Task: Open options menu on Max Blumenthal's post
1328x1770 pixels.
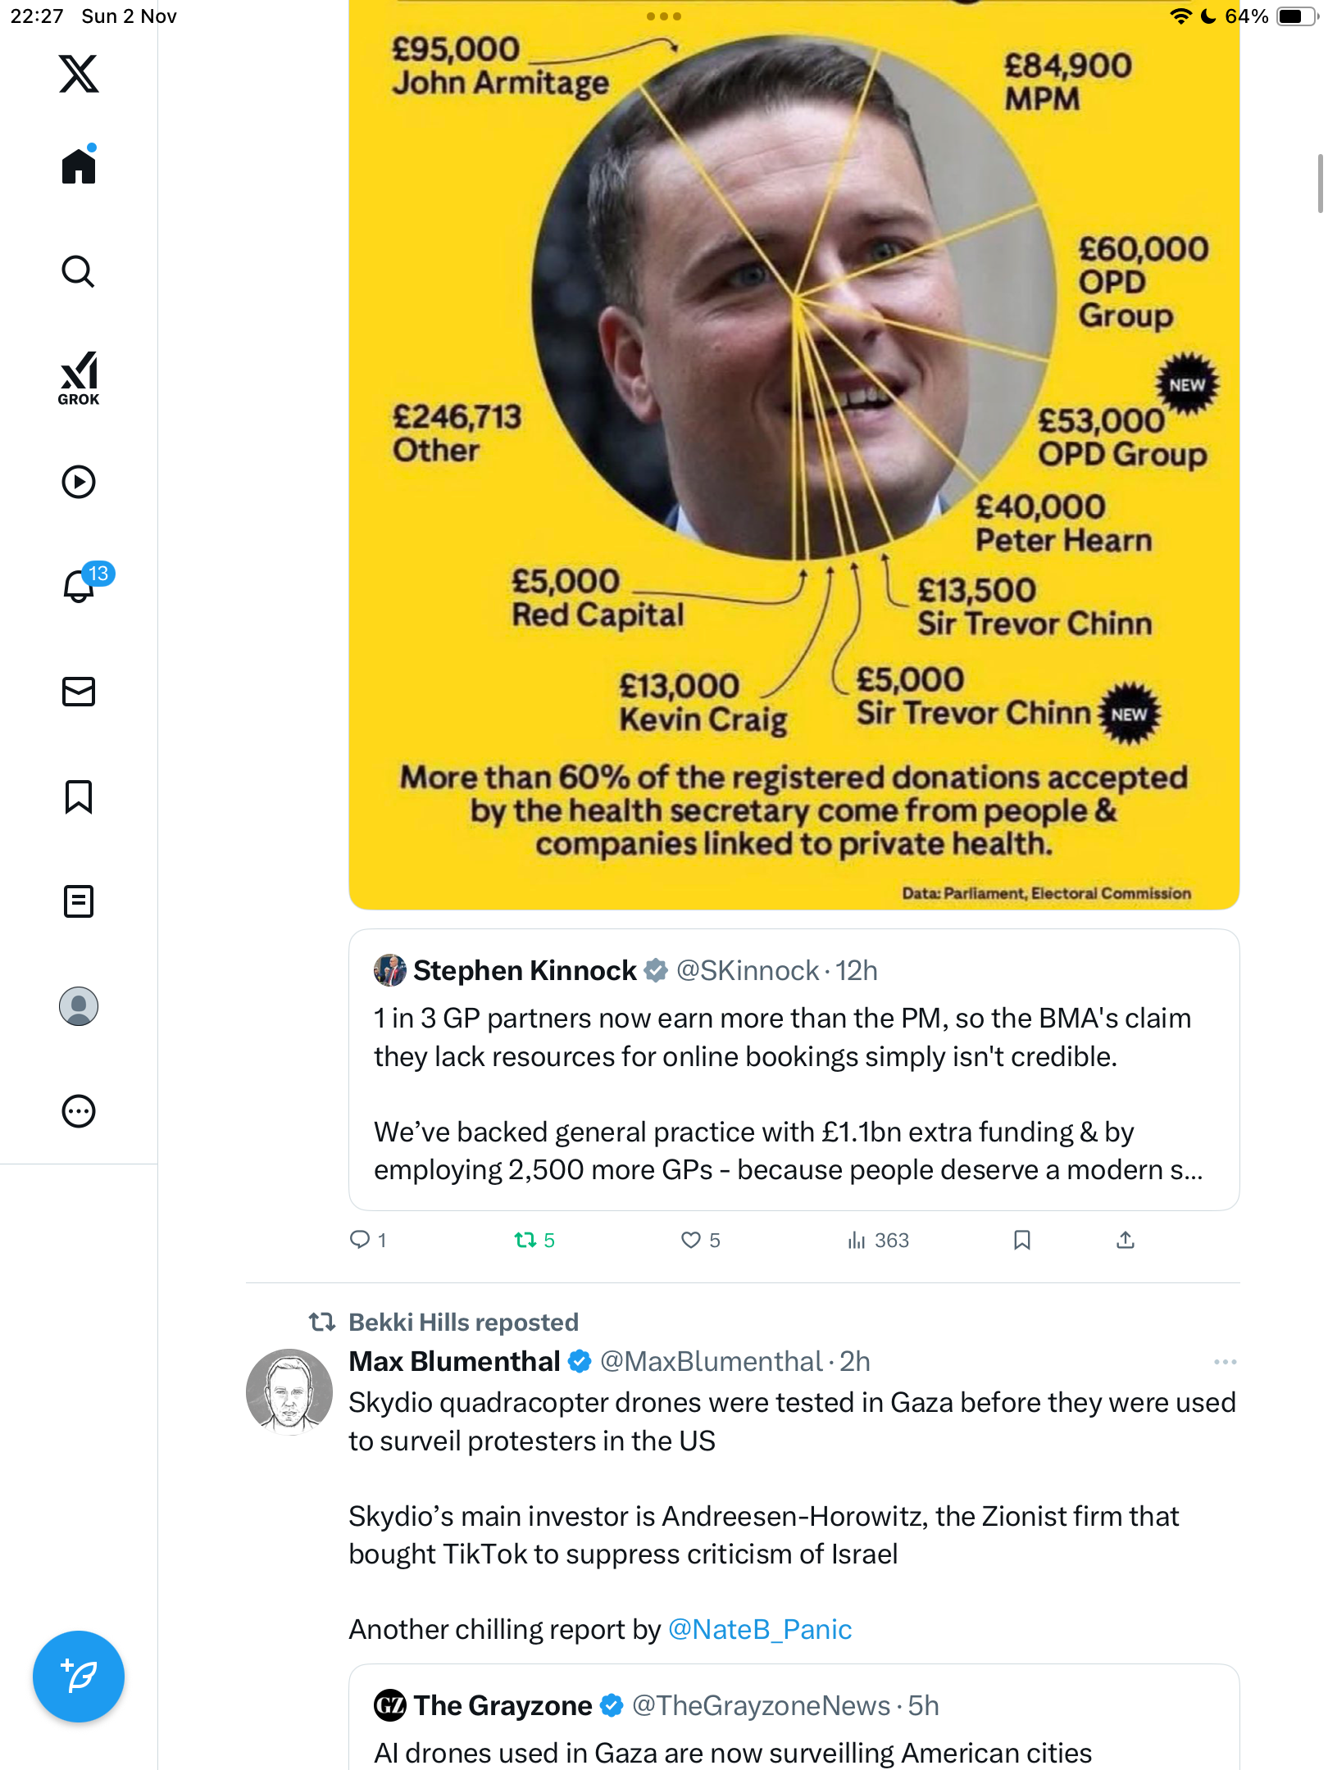Action: click(1225, 1362)
